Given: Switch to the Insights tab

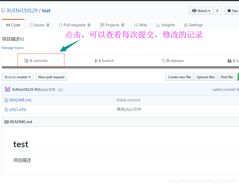Looking at the screenshot, I should click(x=165, y=25).
